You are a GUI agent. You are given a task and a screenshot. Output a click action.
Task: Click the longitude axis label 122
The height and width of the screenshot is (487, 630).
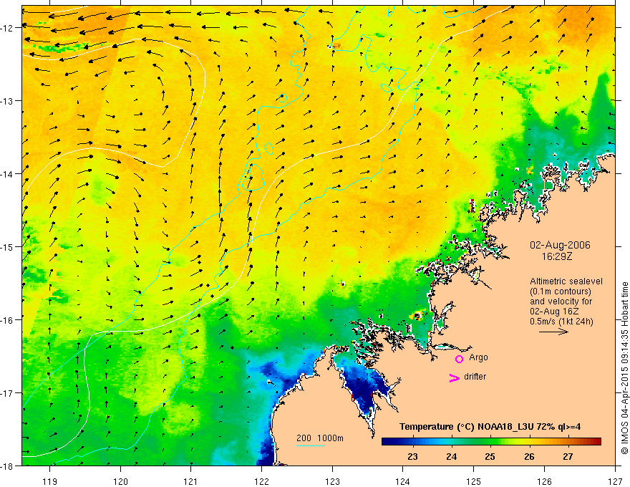(x=261, y=481)
